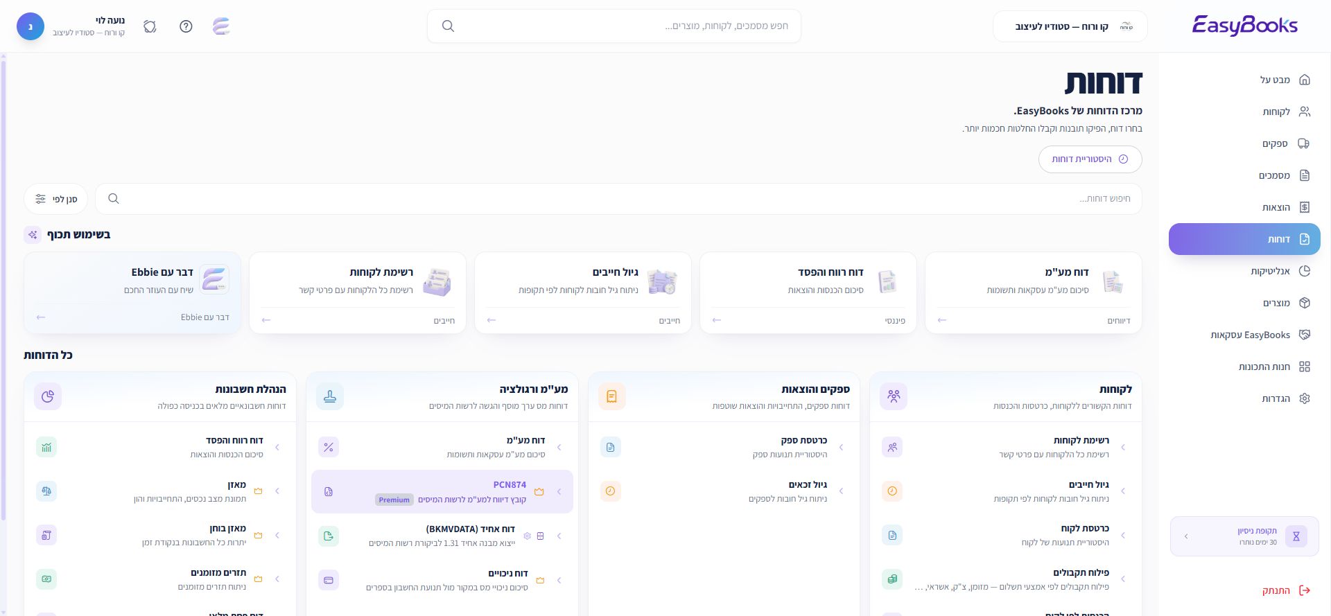Click the stamp icon of מע"מ ורגולציה header
This screenshot has height=616, width=1331.
[x=330, y=396]
